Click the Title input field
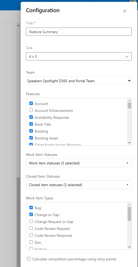 pos(79,32)
